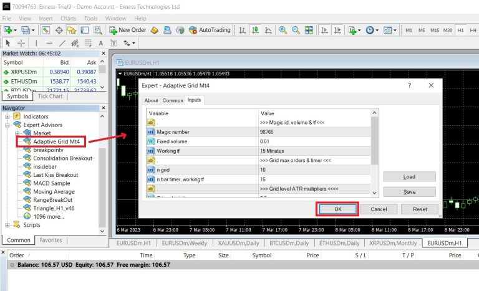The image size is (479, 291).
Task: Switch to the Common tab in dialog
Action: tap(173, 100)
